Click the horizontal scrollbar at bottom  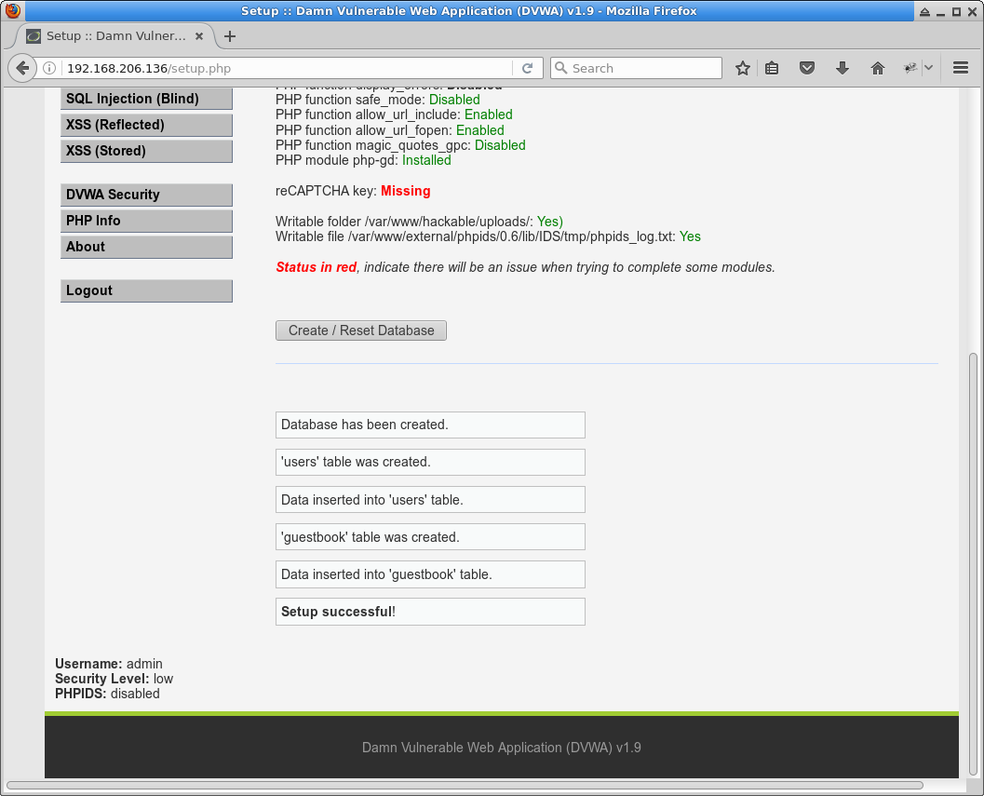click(x=465, y=786)
